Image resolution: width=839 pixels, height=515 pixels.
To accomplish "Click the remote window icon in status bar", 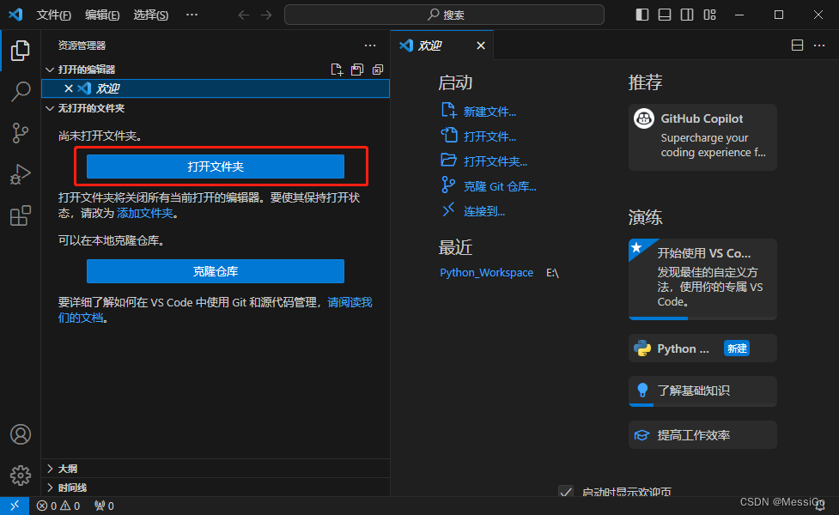I will [x=15, y=506].
